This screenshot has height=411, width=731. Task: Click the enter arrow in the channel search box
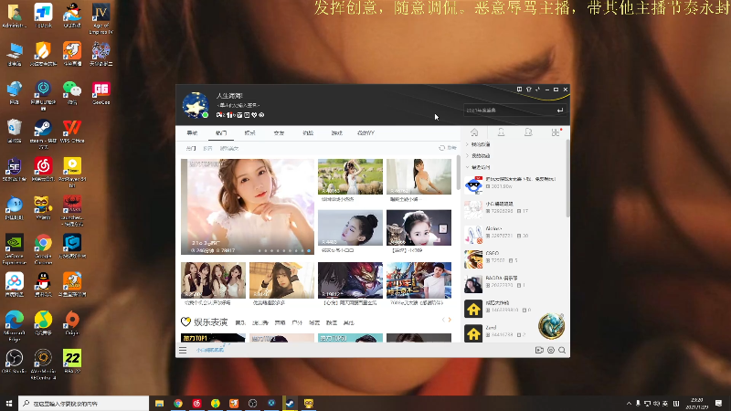coord(560,110)
